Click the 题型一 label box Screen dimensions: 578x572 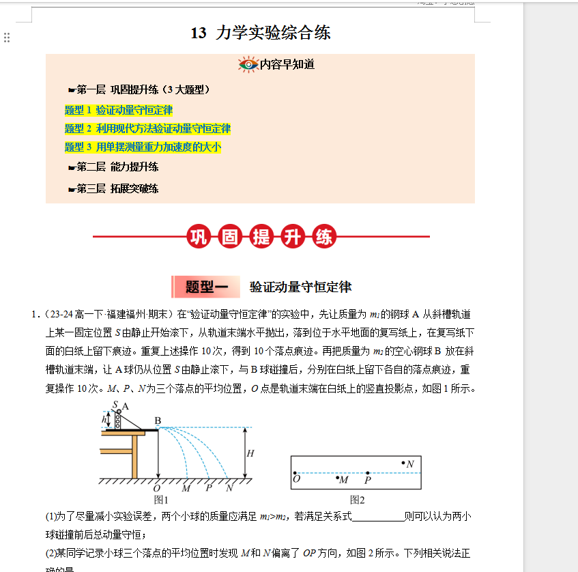click(x=205, y=287)
